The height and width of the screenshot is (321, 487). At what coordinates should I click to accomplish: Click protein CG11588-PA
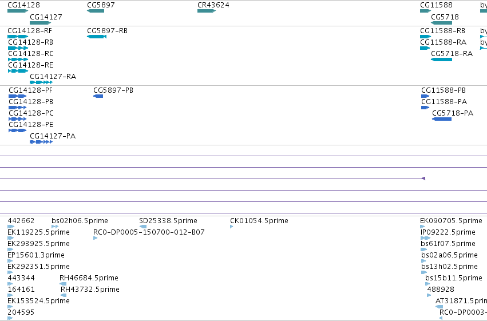pos(425,108)
